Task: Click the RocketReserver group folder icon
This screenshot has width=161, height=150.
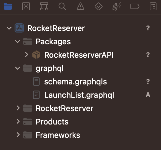Action: tap(28, 108)
